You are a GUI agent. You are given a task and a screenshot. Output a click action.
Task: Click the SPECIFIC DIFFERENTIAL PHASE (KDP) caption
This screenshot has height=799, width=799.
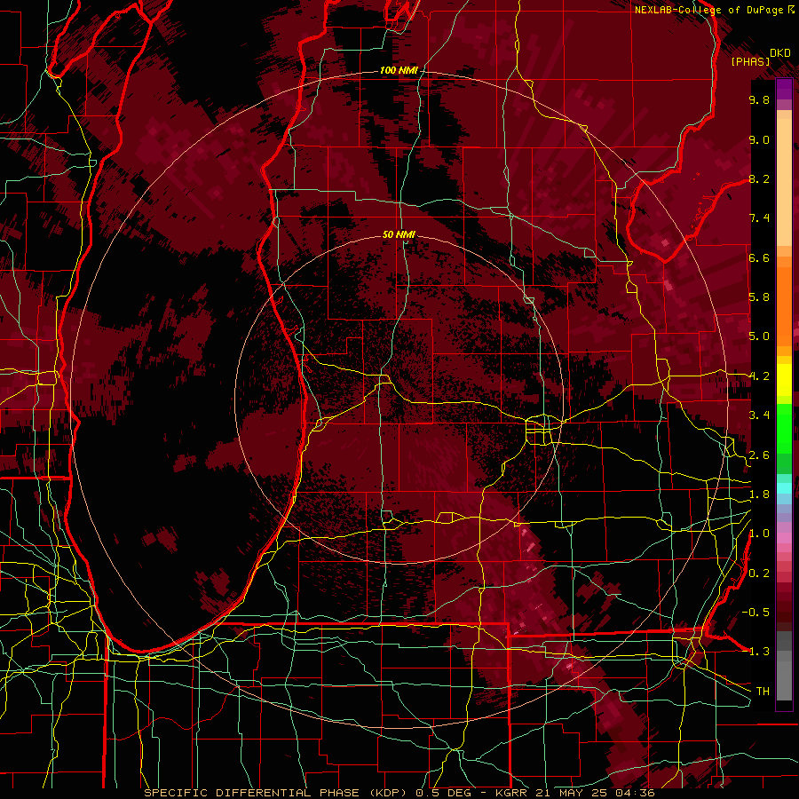pos(277,793)
